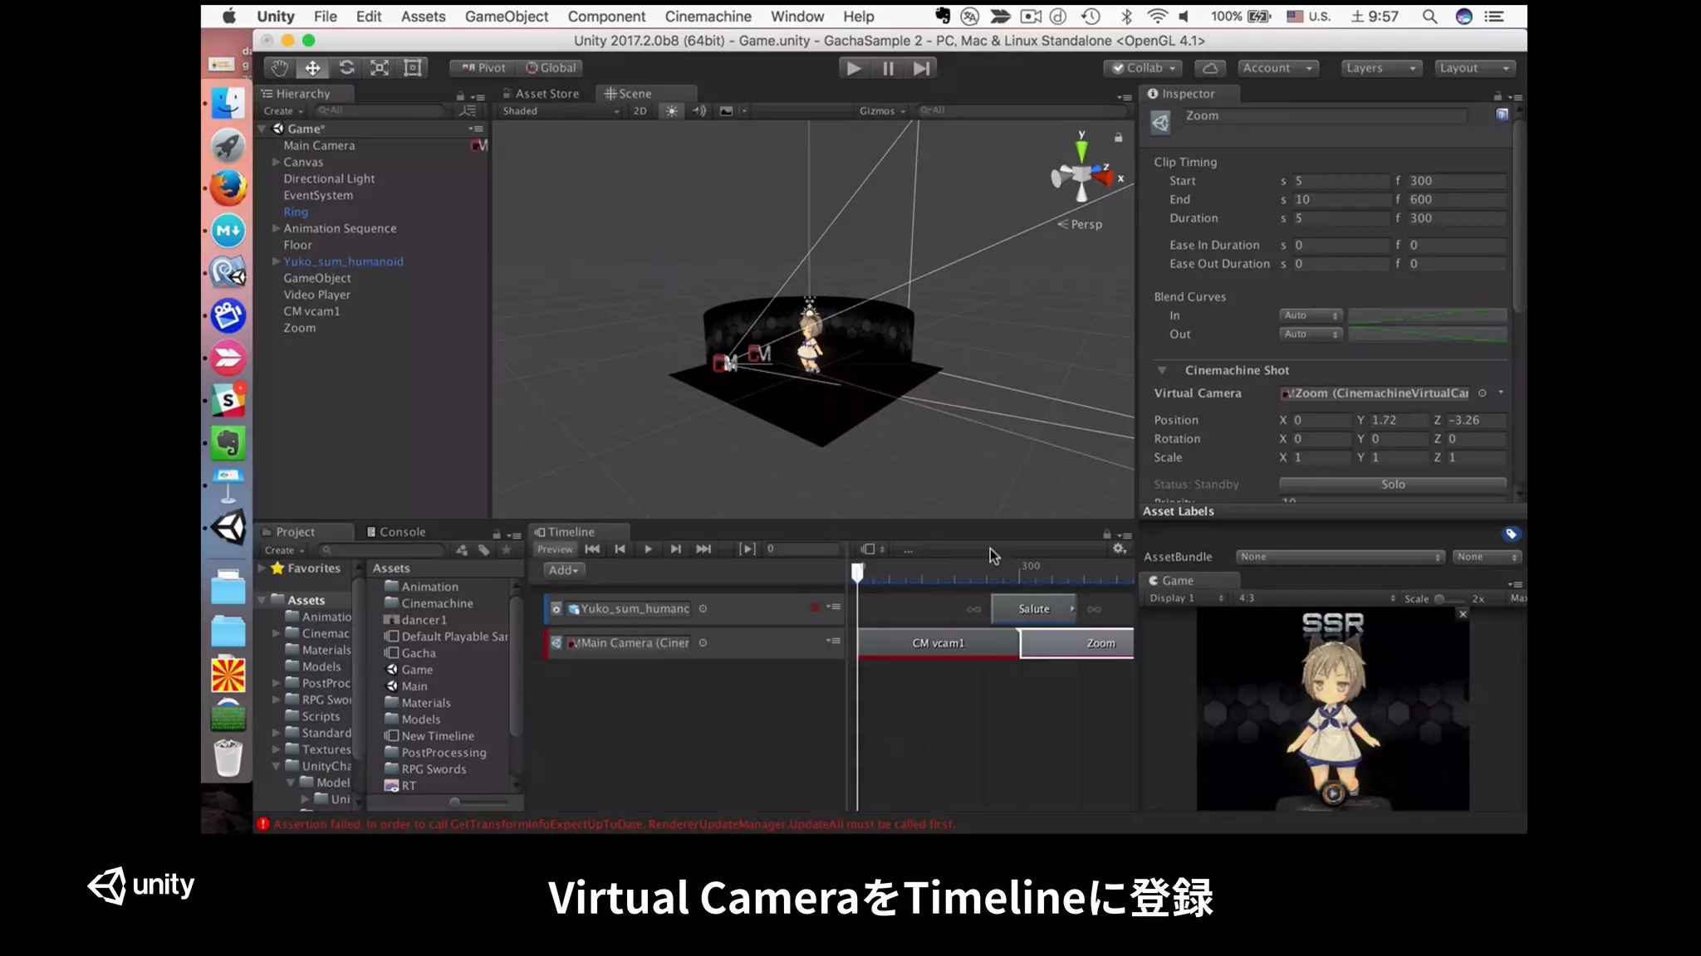
Task: Toggle 2D scene view mode
Action: (640, 110)
